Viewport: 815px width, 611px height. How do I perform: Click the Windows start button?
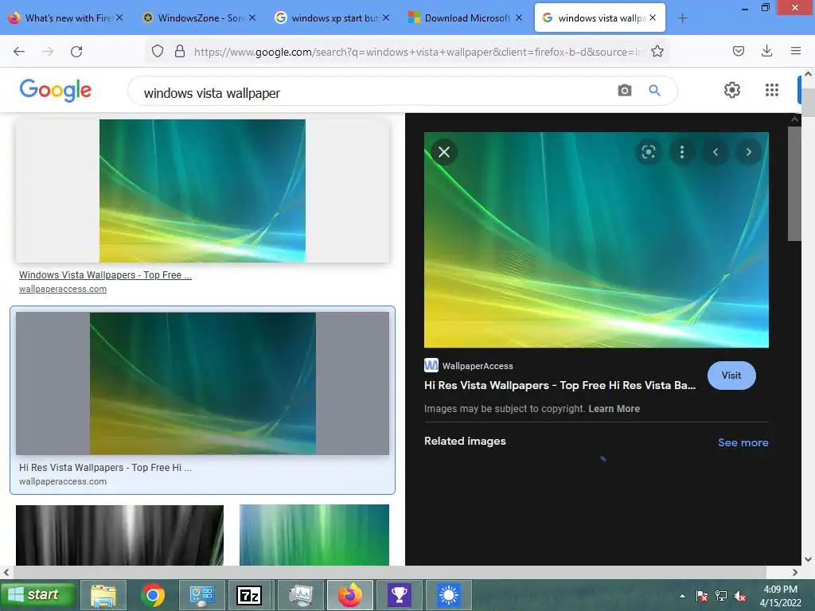[38, 595]
